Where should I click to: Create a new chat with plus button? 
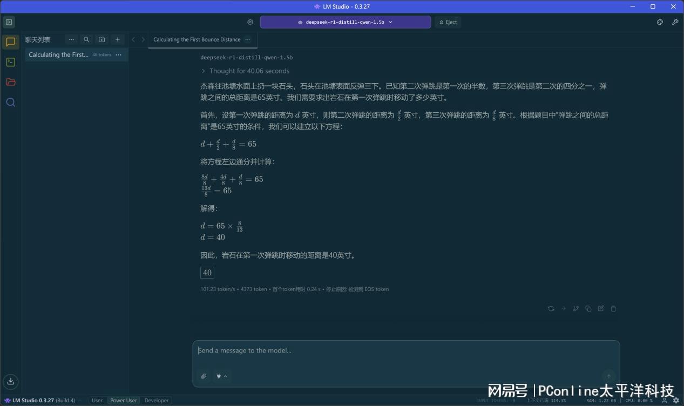coord(117,39)
